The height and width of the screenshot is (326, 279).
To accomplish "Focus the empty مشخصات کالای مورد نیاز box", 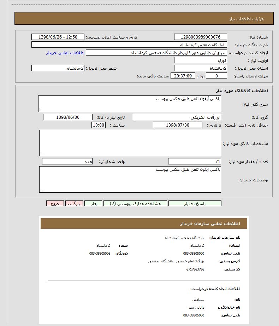I will tap(130, 143).
